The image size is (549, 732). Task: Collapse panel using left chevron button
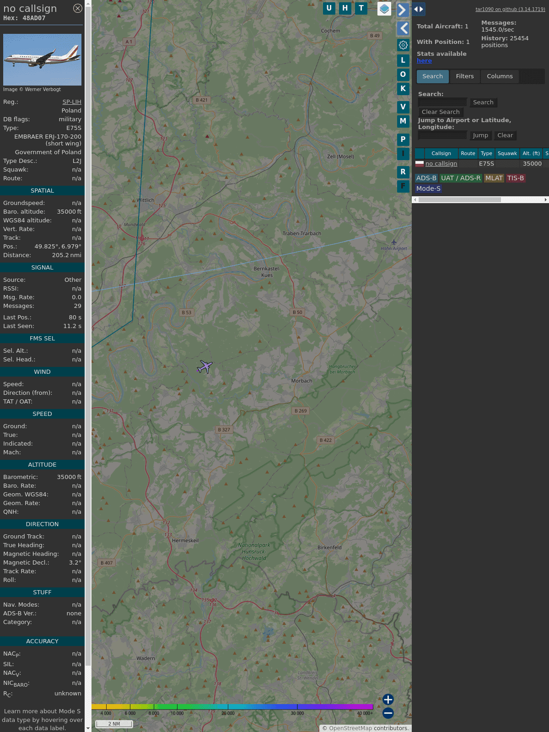[x=403, y=28]
